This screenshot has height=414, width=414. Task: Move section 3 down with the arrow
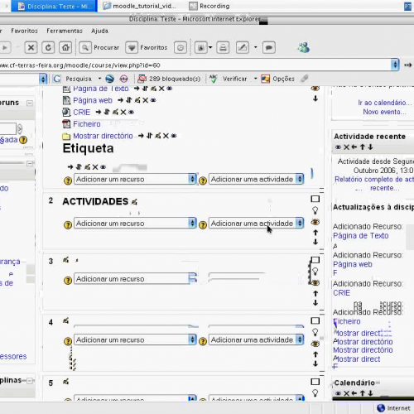(315, 303)
